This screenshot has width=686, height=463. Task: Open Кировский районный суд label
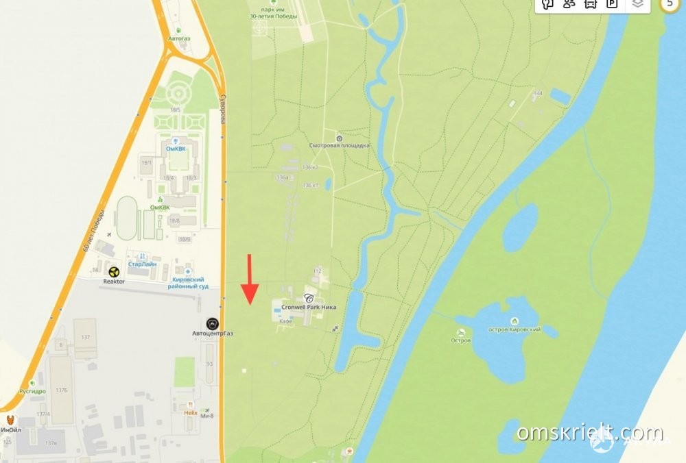[x=188, y=283]
